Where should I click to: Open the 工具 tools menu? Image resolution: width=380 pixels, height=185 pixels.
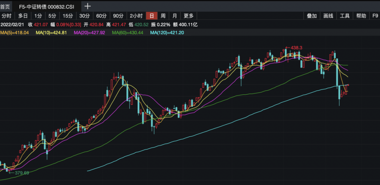tap(344, 16)
